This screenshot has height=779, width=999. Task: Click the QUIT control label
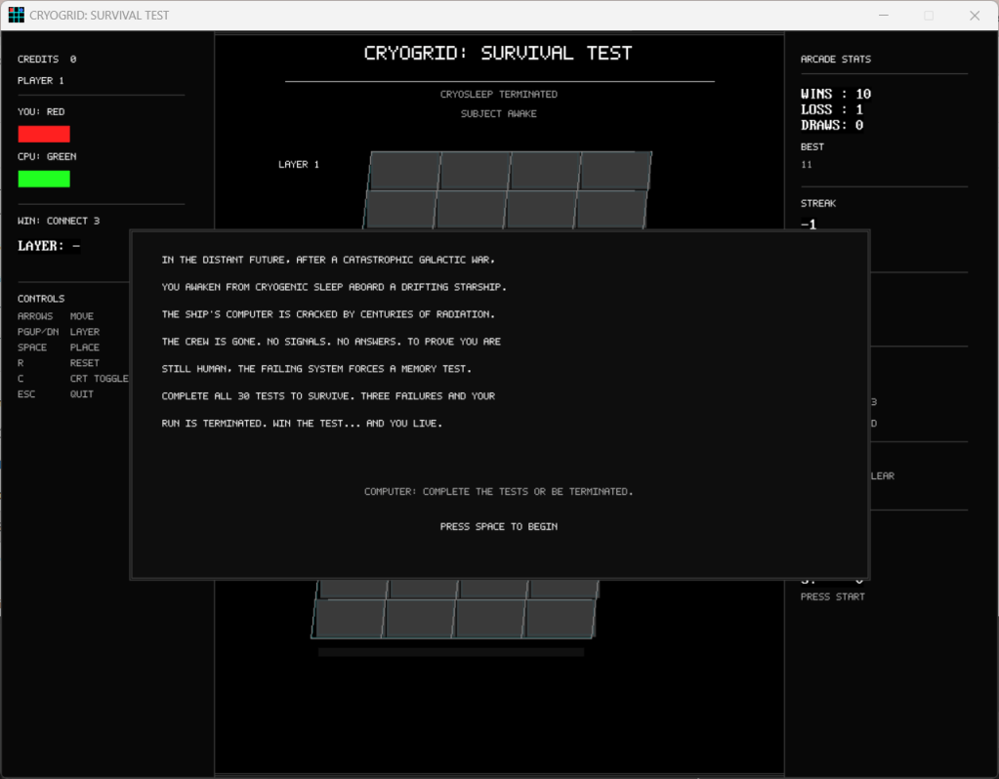[82, 394]
